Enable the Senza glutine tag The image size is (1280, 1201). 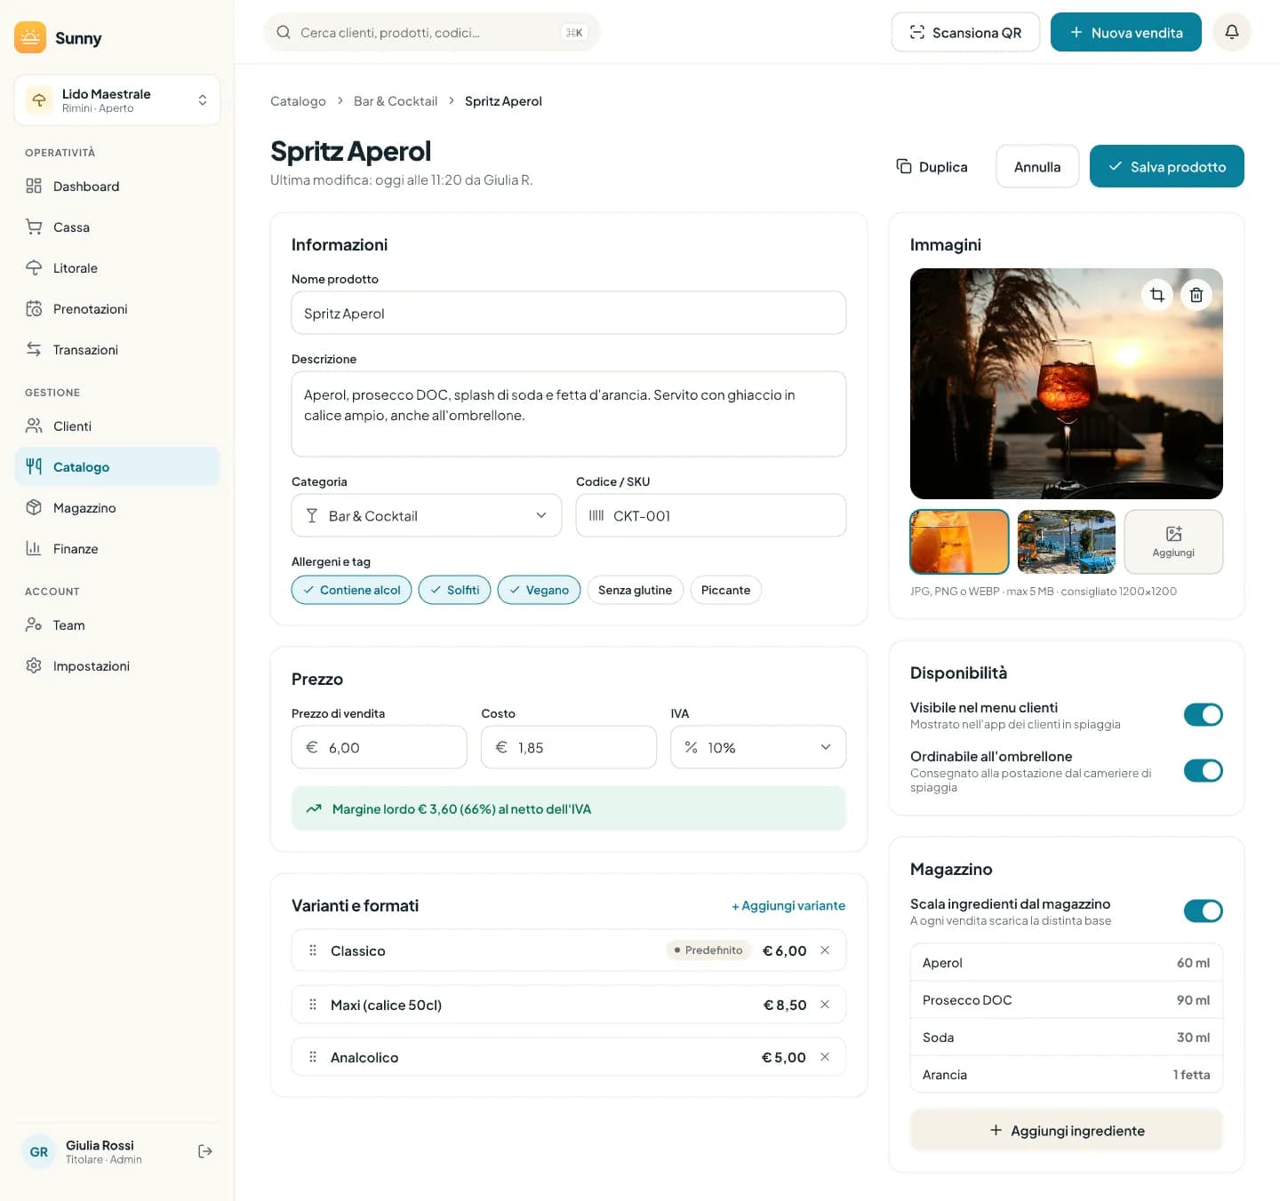(635, 590)
